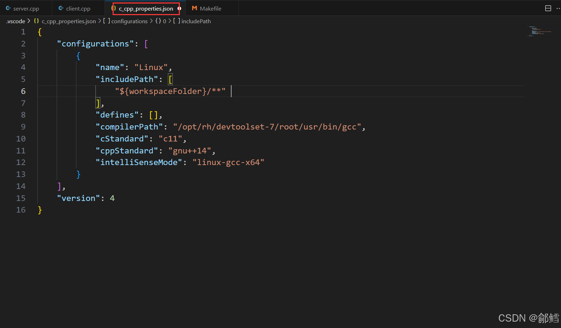Open the Makefile tab
This screenshot has height=328, width=561.
pyautogui.click(x=210, y=8)
